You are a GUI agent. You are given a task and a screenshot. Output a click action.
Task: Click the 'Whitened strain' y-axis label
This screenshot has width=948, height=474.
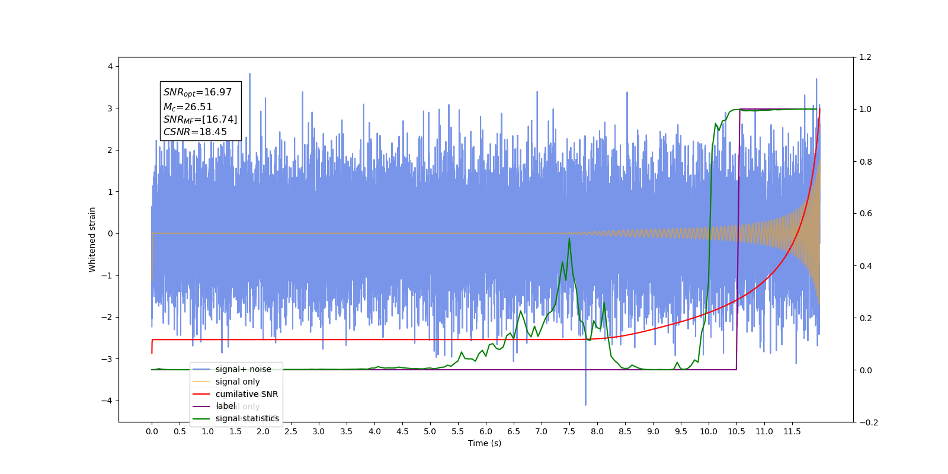pos(92,239)
